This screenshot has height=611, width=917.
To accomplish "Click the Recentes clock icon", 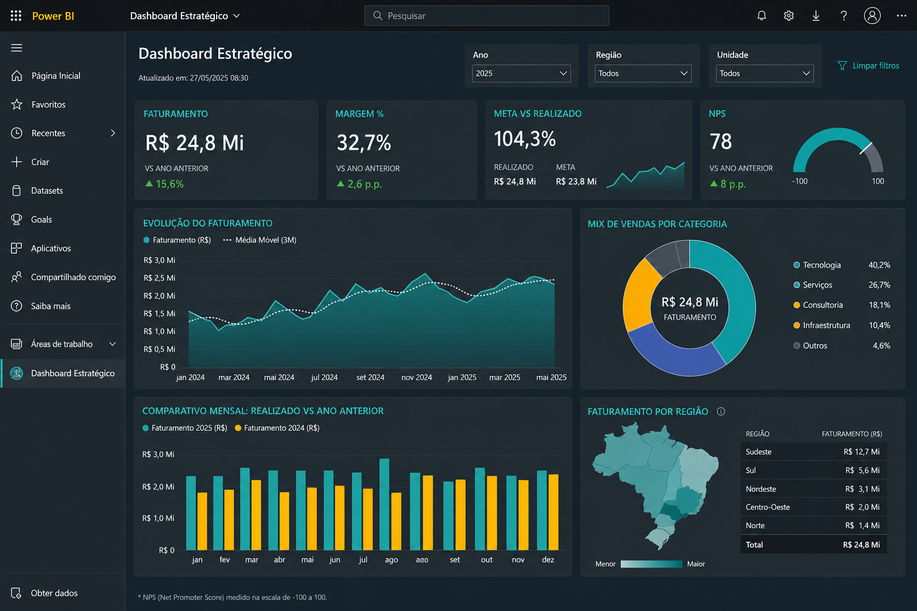I will point(17,133).
